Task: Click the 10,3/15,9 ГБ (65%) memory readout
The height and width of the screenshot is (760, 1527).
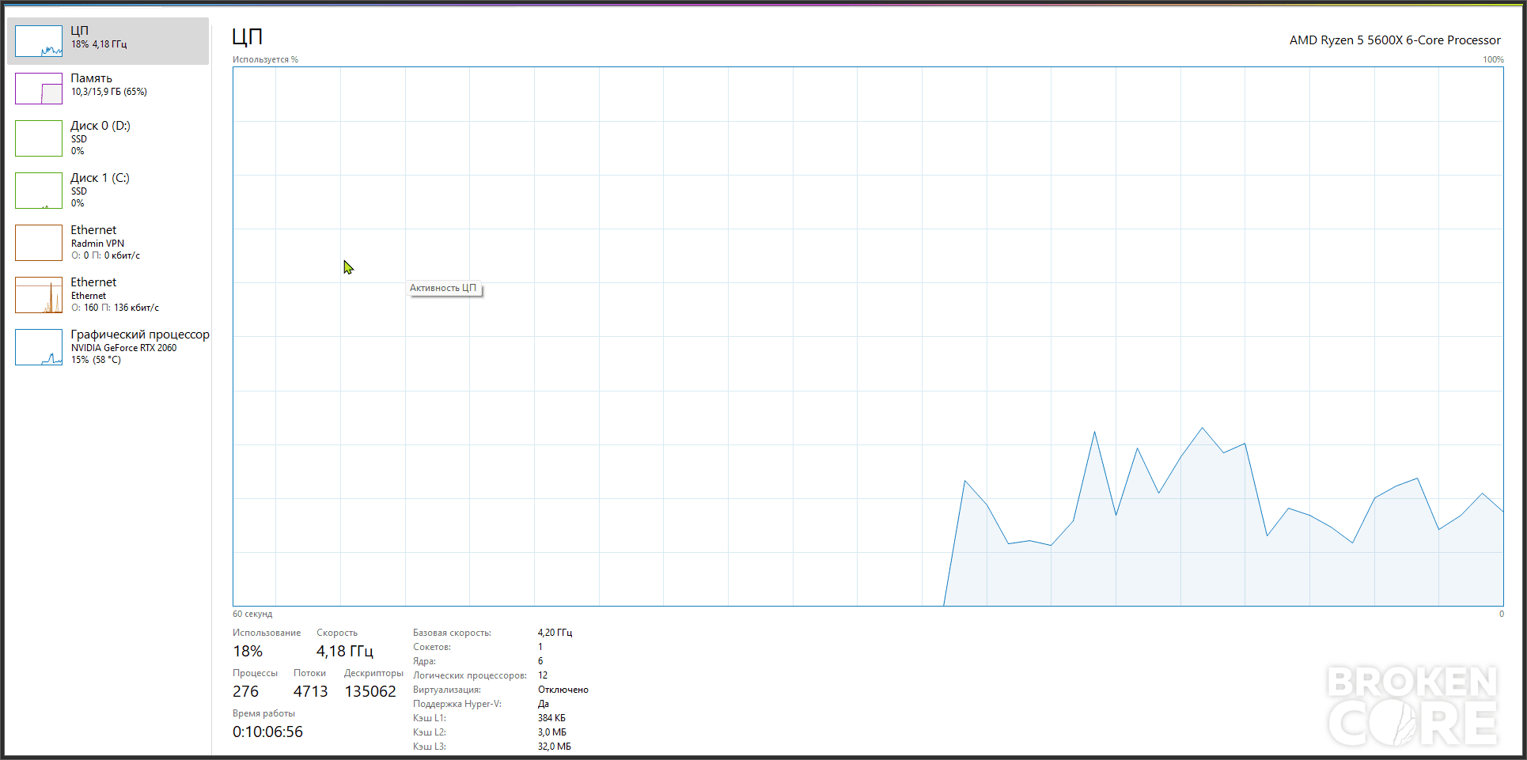Action: [x=109, y=92]
